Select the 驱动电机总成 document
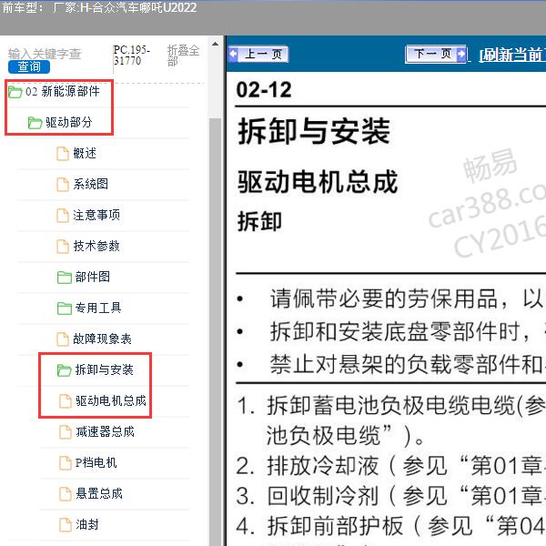This screenshot has width=546, height=546. tap(103, 400)
